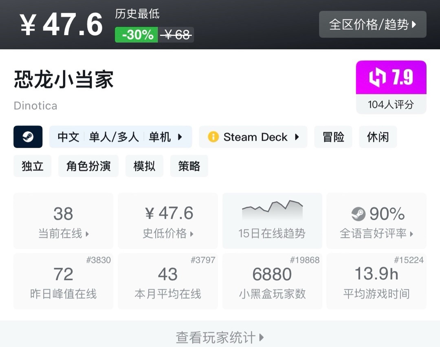
Task: Tap the 小黑盒玩家数 stat card
Action: (x=272, y=281)
